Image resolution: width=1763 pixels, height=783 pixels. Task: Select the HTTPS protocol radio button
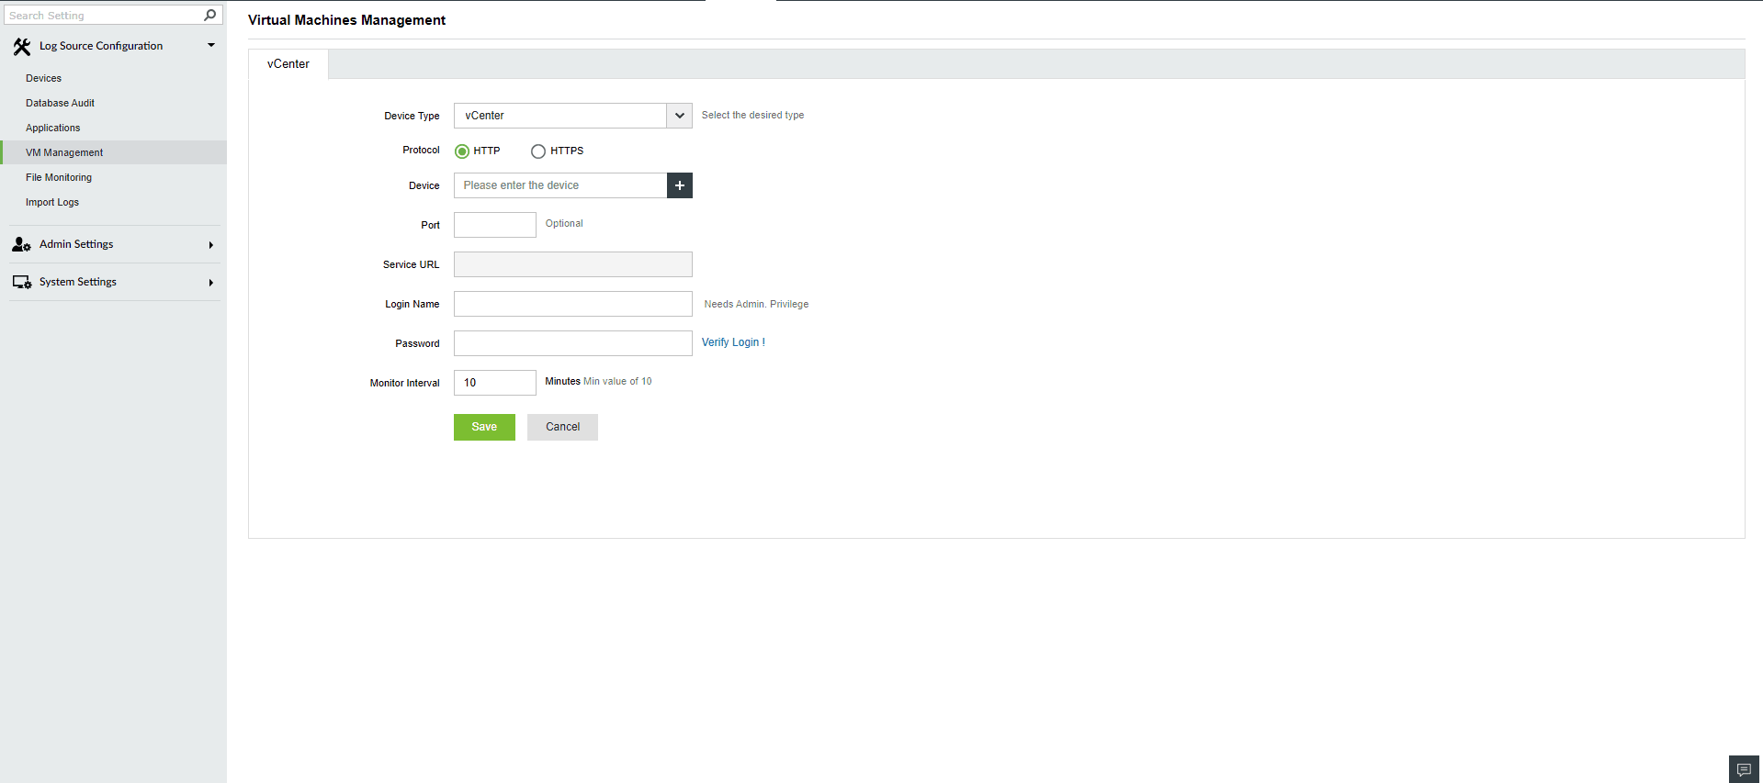coord(538,151)
